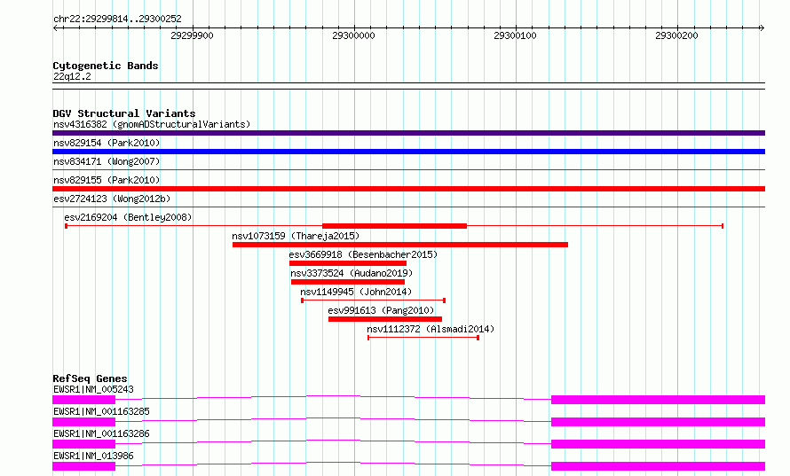The width and height of the screenshot is (790, 476).
Task: Click the left exon of EWSR1|NM_001163286
Action: coord(83,444)
